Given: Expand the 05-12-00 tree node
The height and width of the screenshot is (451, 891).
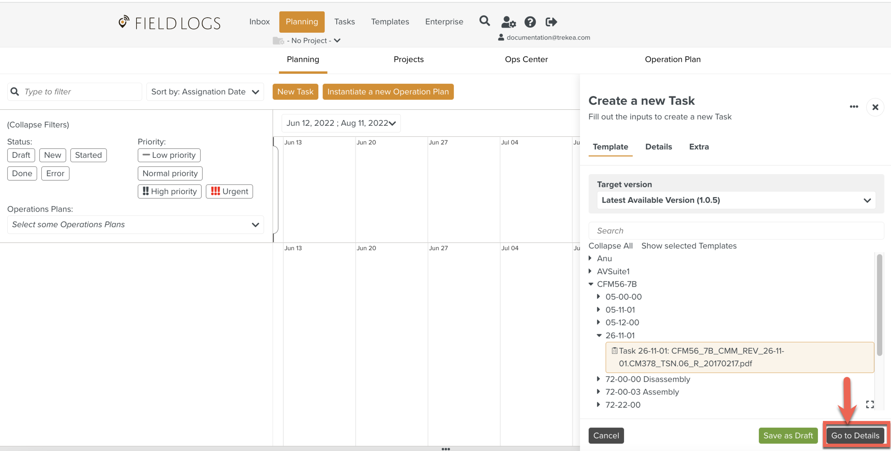Looking at the screenshot, I should coord(599,322).
